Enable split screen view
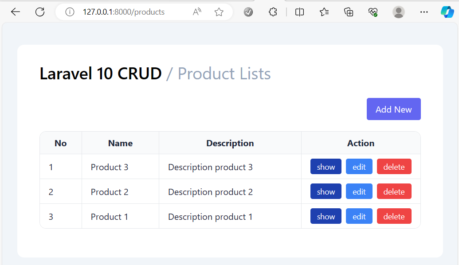Screen dimensions: 459x265 point(299,12)
